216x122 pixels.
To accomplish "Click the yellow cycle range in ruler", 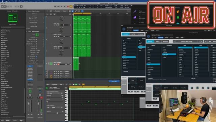I will (x=82, y=14).
